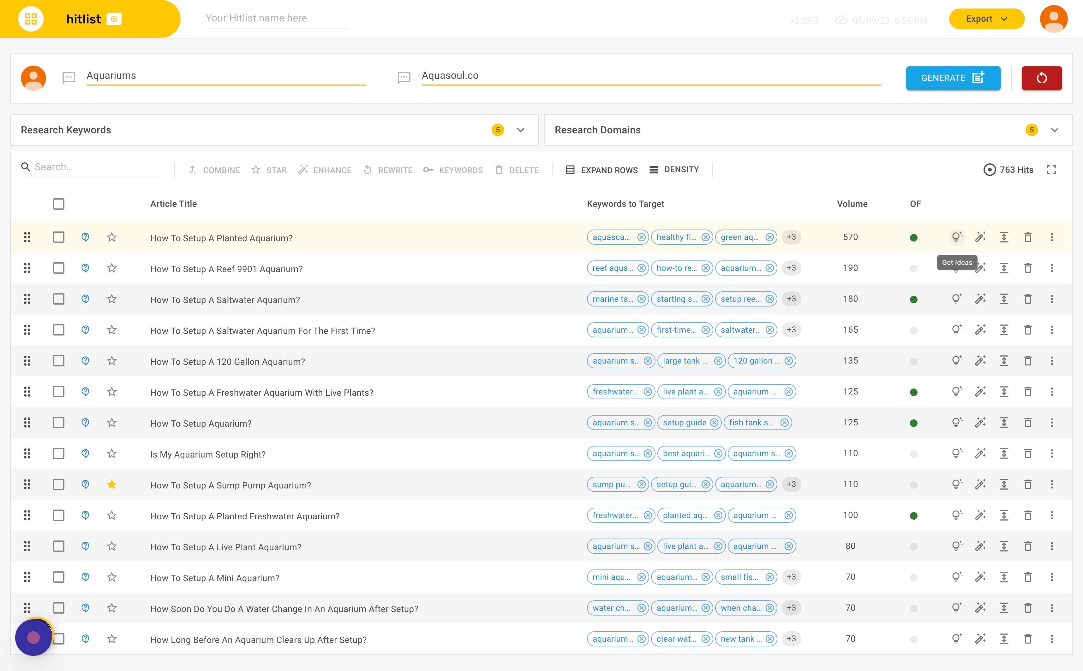Screen dimensions: 1083x671
Task: Check the box for How To Setup A Planted Aquarium
Action: (x=59, y=237)
